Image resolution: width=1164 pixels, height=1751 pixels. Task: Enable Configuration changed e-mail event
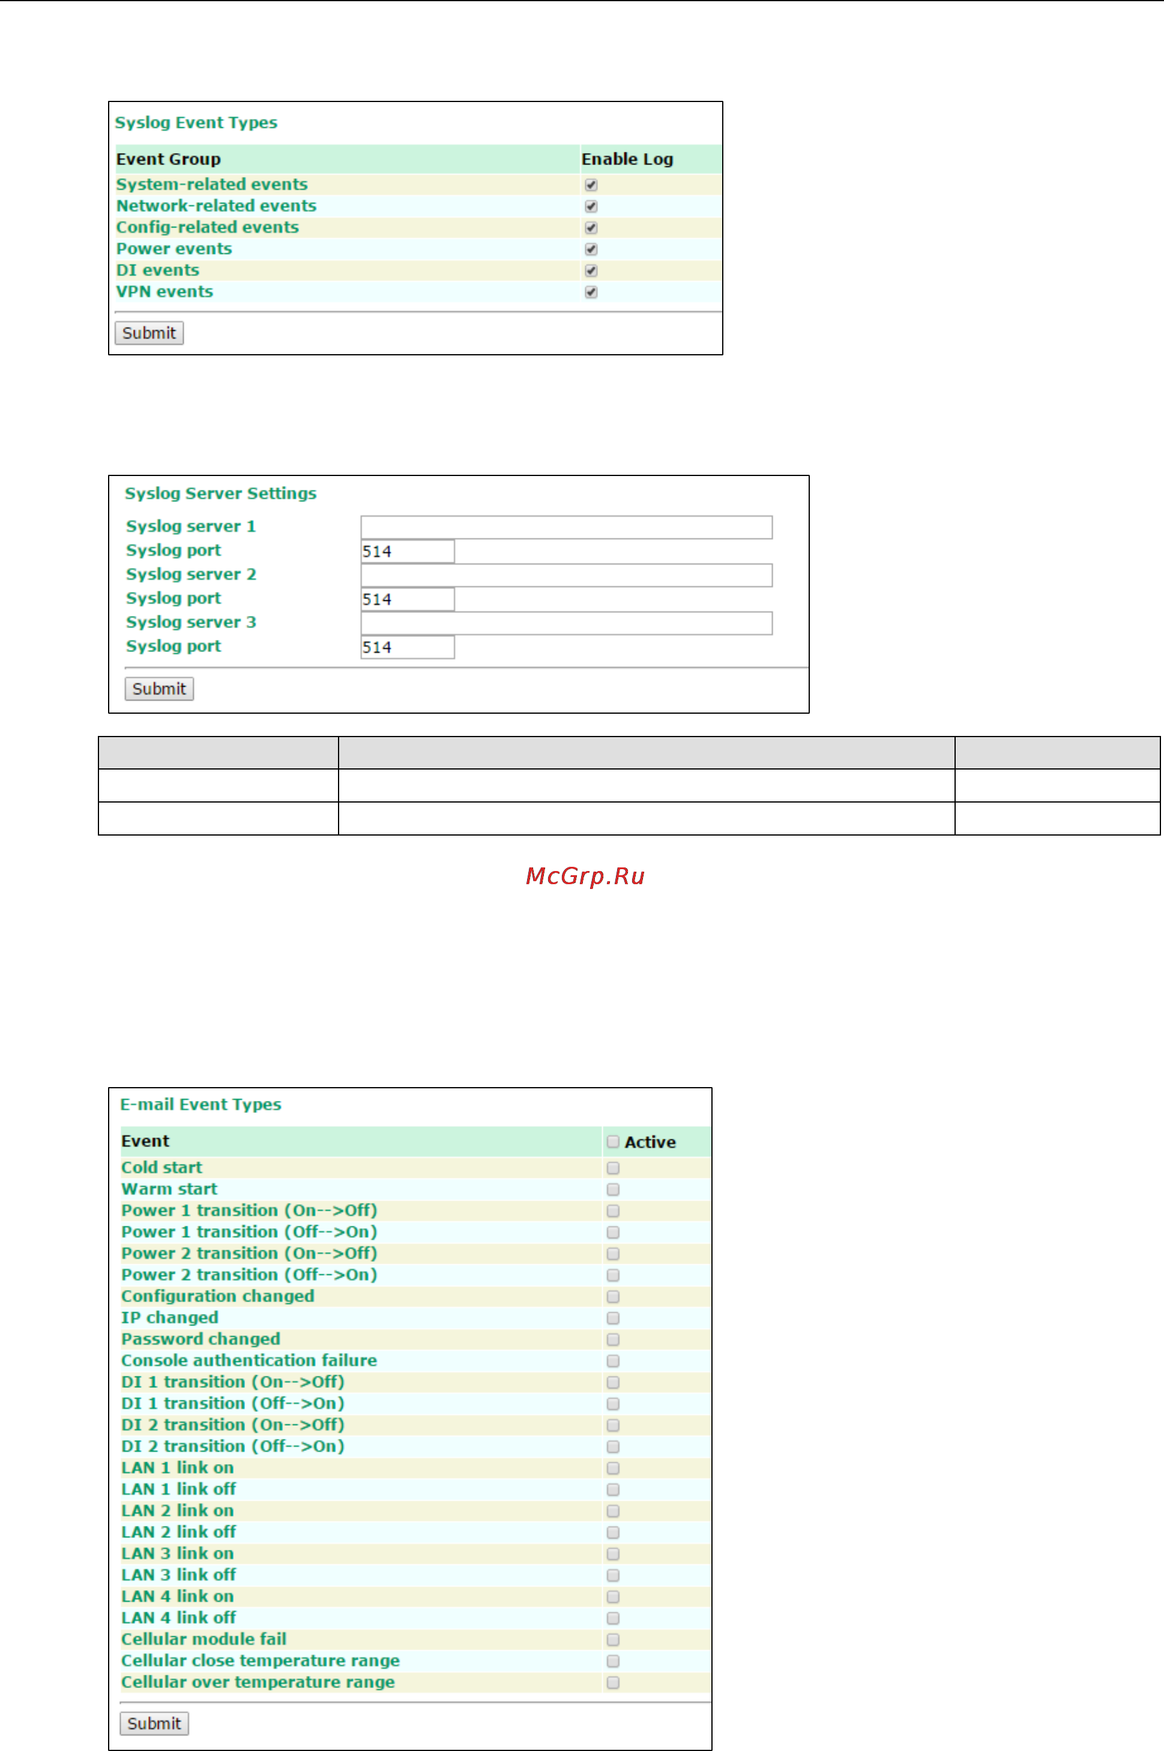pos(613,1297)
